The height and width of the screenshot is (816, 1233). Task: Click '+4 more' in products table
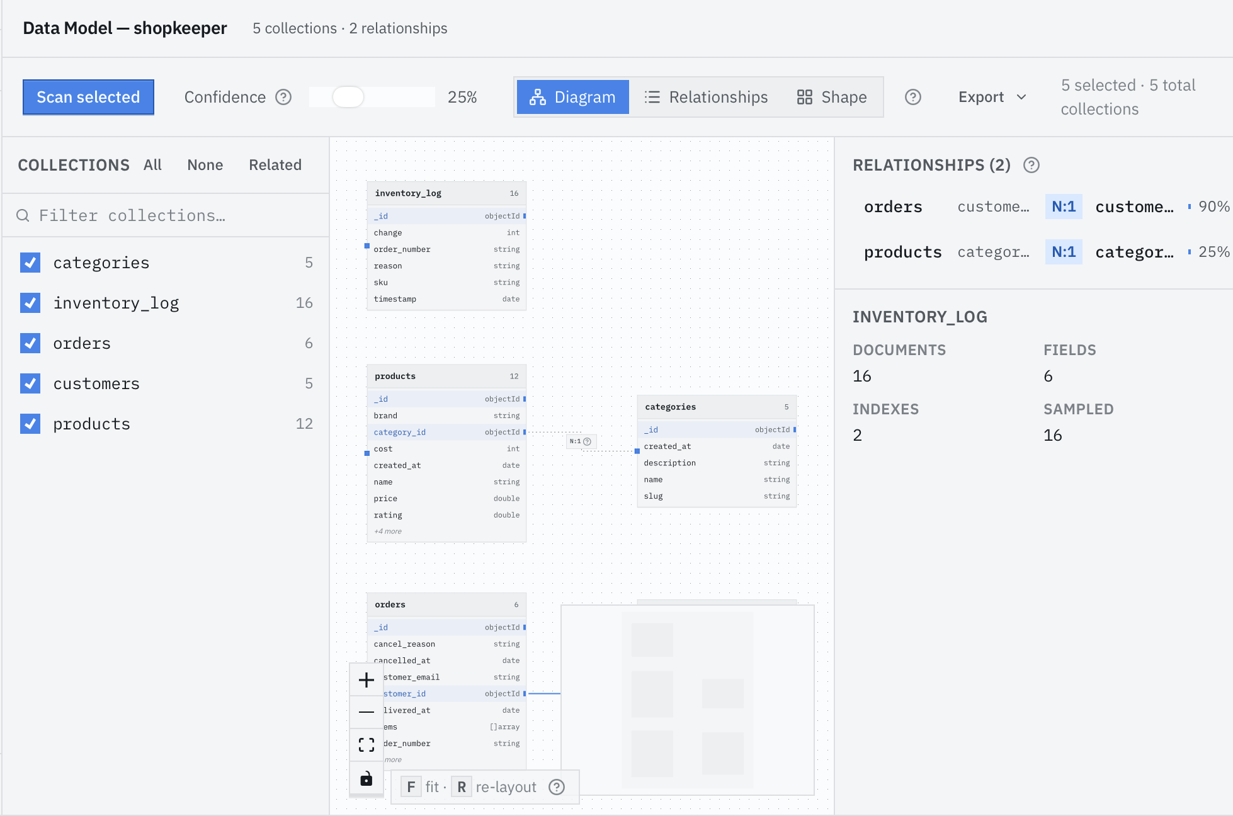point(388,531)
